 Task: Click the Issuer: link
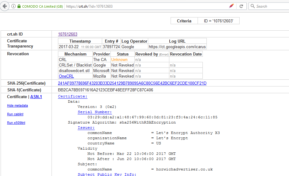coord(86,128)
